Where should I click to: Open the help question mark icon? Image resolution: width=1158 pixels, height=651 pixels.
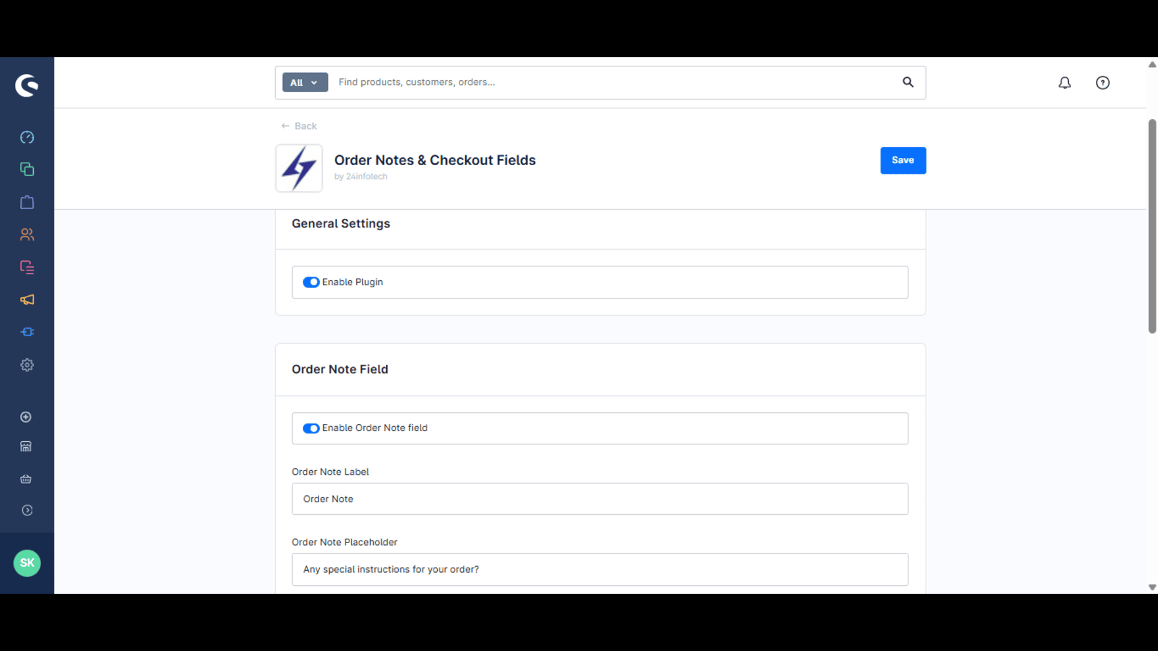tap(1103, 83)
